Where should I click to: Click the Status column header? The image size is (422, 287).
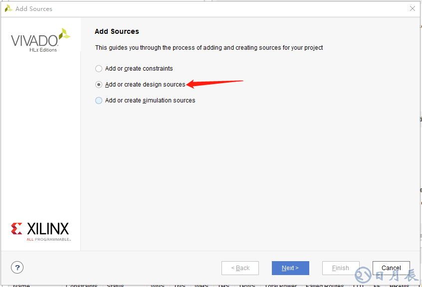(115, 286)
